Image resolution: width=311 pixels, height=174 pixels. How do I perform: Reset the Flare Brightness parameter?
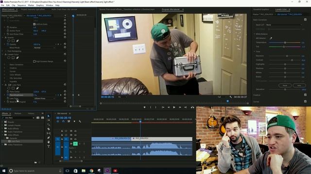65,95
